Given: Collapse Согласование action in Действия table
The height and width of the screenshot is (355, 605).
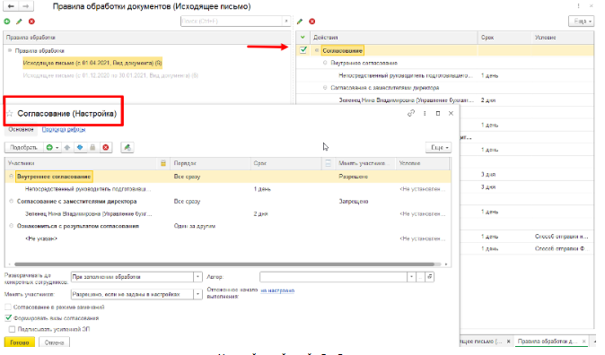Looking at the screenshot, I should 317,50.
